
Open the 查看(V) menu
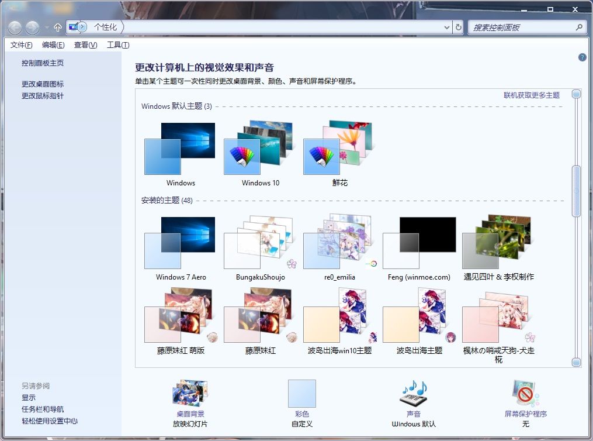(x=85, y=45)
